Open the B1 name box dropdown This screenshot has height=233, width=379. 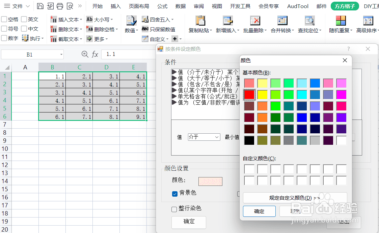[x=61, y=55]
